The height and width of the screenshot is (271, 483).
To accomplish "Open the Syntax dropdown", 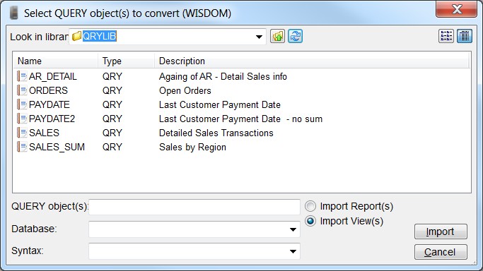I will (x=293, y=251).
